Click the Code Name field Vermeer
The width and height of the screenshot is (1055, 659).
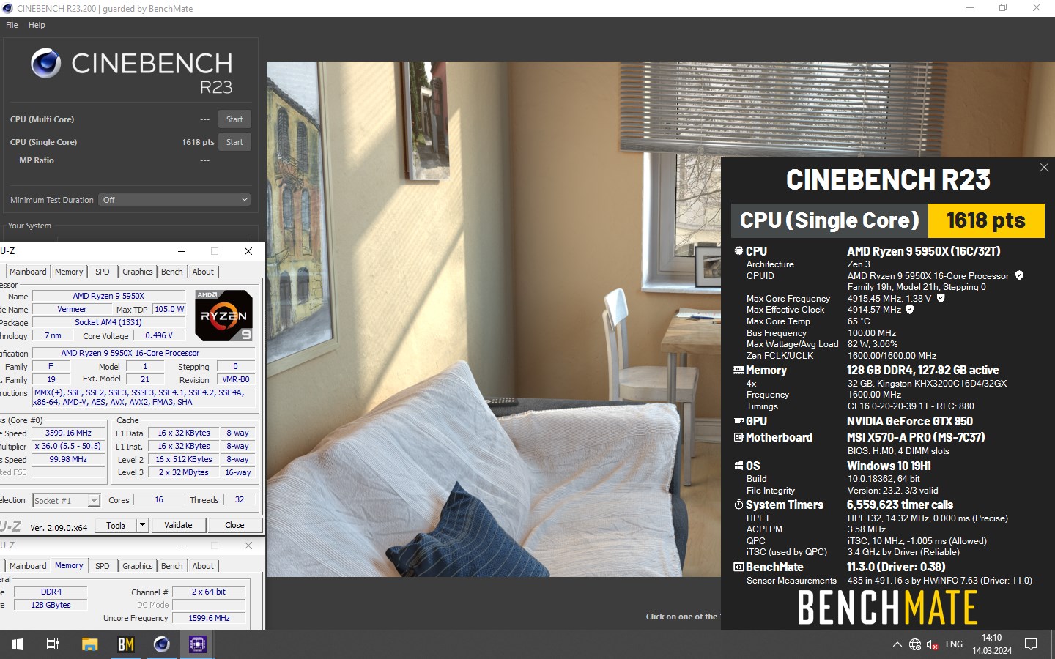[72, 309]
